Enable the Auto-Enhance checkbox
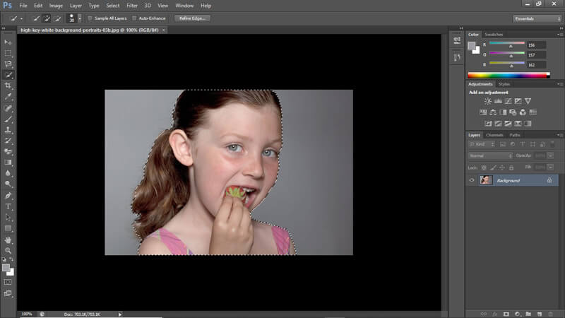 point(134,18)
